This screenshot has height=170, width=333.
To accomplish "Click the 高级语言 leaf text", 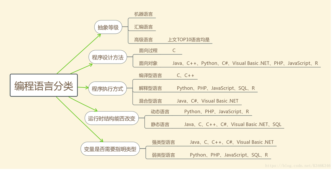I will [143, 39].
